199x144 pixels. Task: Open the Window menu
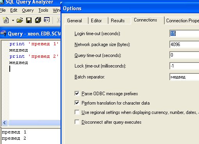tap(57, 10)
